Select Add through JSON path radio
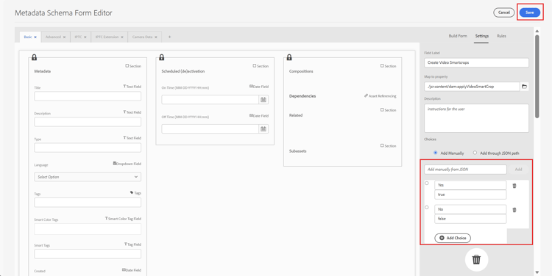Viewport: 552px width, 276px height. pos(475,153)
